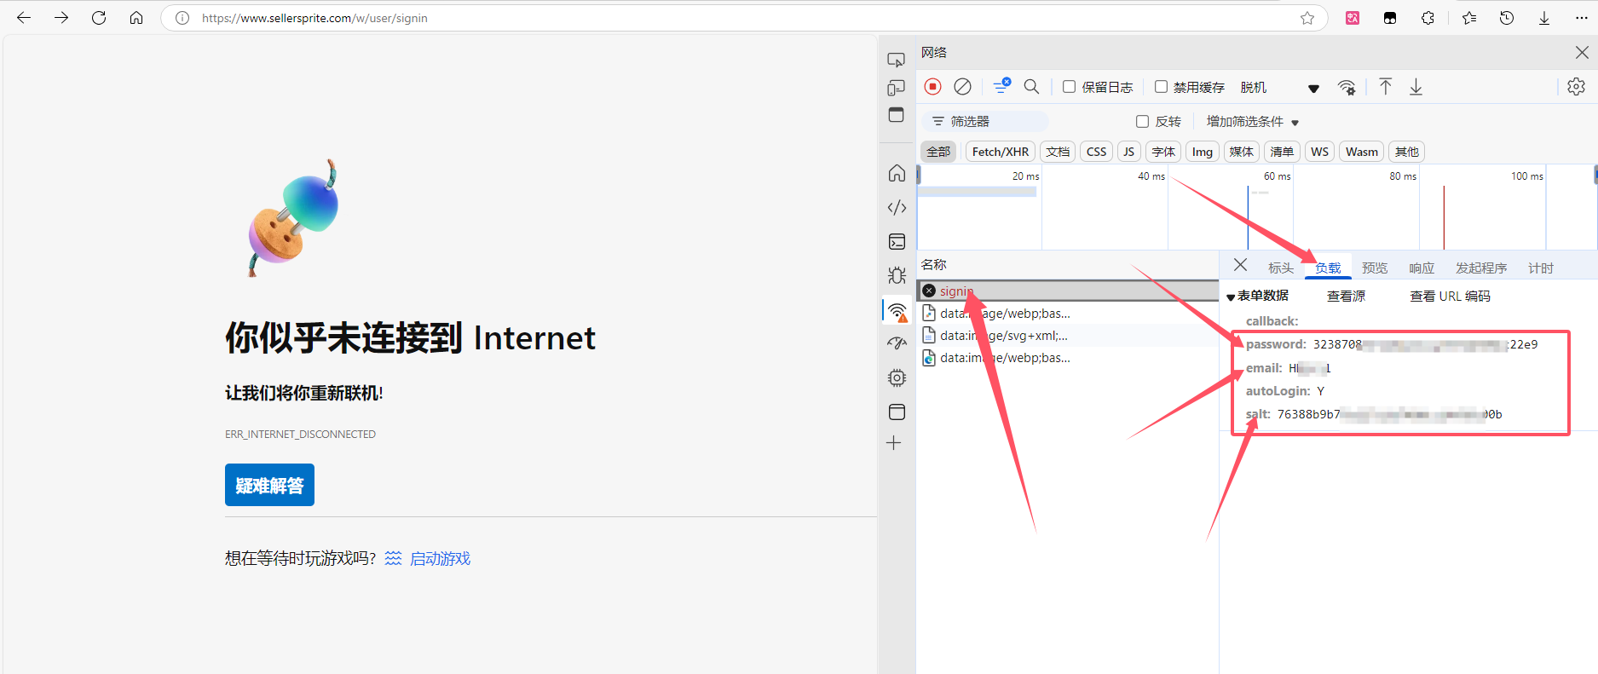The width and height of the screenshot is (1598, 674).
Task: Open the Sources debugger bug icon
Action: coord(897,275)
